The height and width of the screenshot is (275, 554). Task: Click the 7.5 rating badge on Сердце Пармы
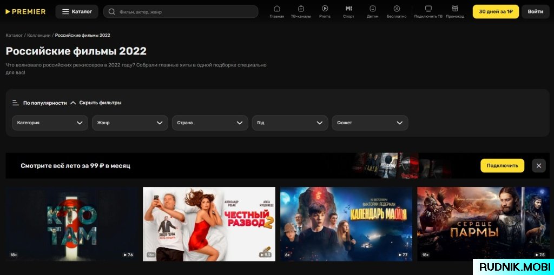point(539,254)
